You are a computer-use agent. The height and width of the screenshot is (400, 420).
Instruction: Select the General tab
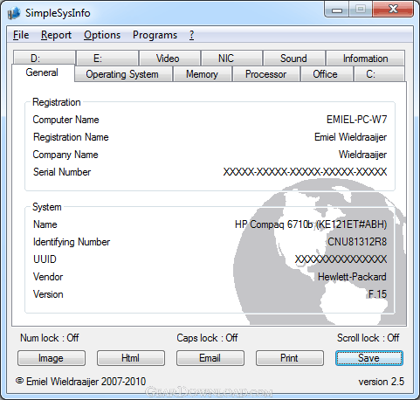[42, 72]
